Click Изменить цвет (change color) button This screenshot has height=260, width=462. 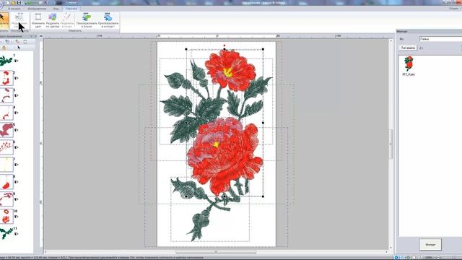coord(38,20)
